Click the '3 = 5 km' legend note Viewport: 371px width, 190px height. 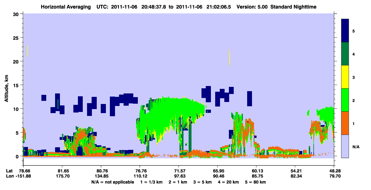(x=202, y=182)
